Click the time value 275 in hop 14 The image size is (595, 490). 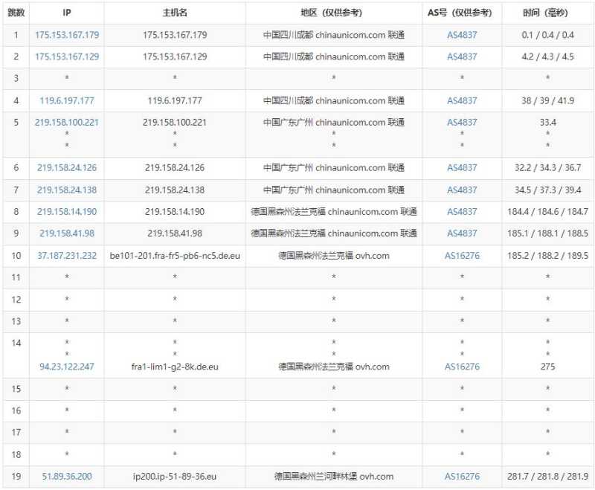(x=547, y=367)
